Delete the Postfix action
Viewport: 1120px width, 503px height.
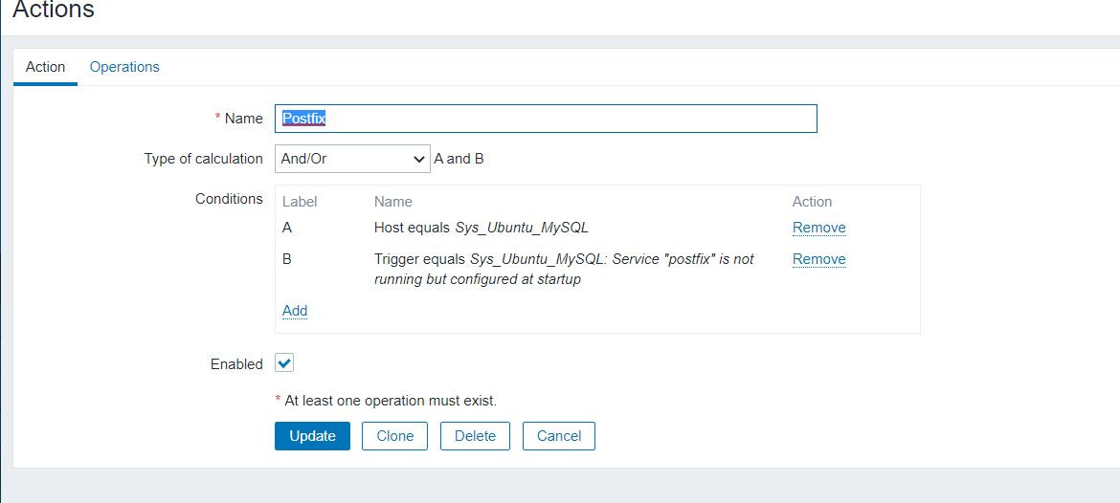[x=475, y=436]
